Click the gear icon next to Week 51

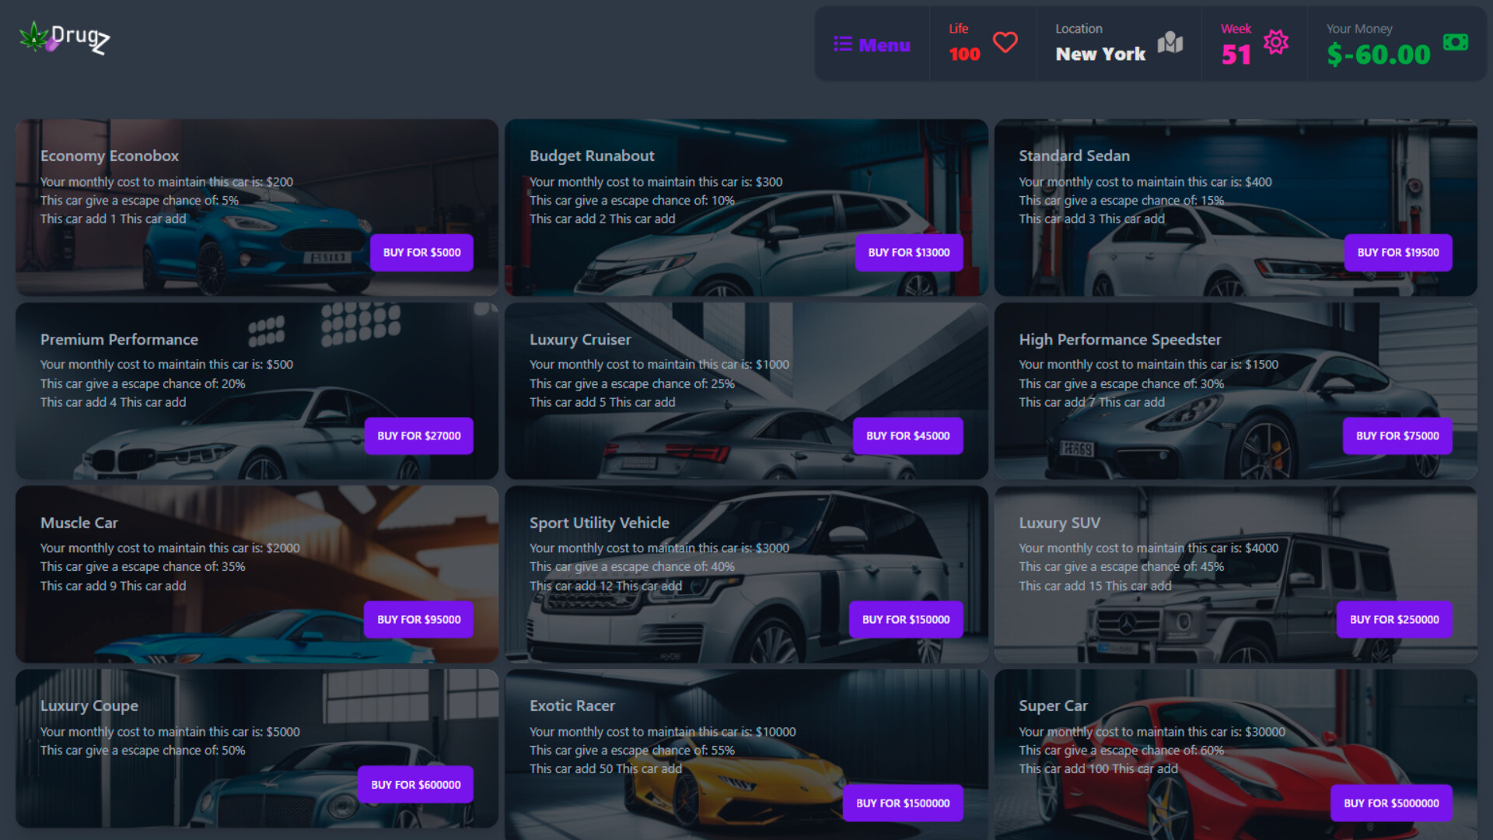[x=1276, y=43]
